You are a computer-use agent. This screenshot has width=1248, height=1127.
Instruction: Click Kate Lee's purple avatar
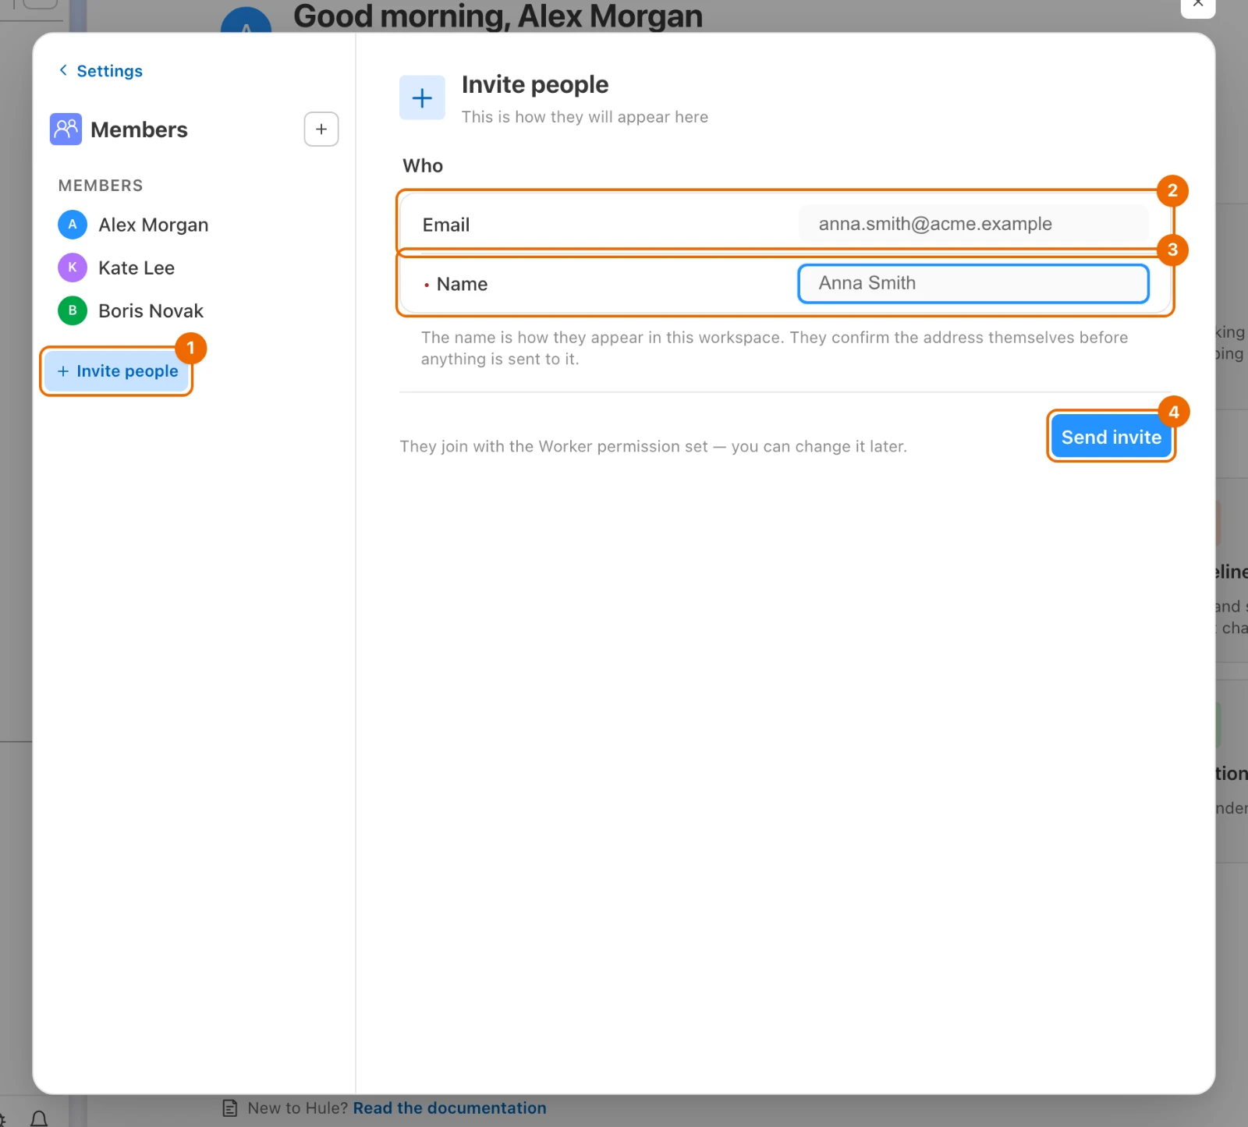[73, 268]
